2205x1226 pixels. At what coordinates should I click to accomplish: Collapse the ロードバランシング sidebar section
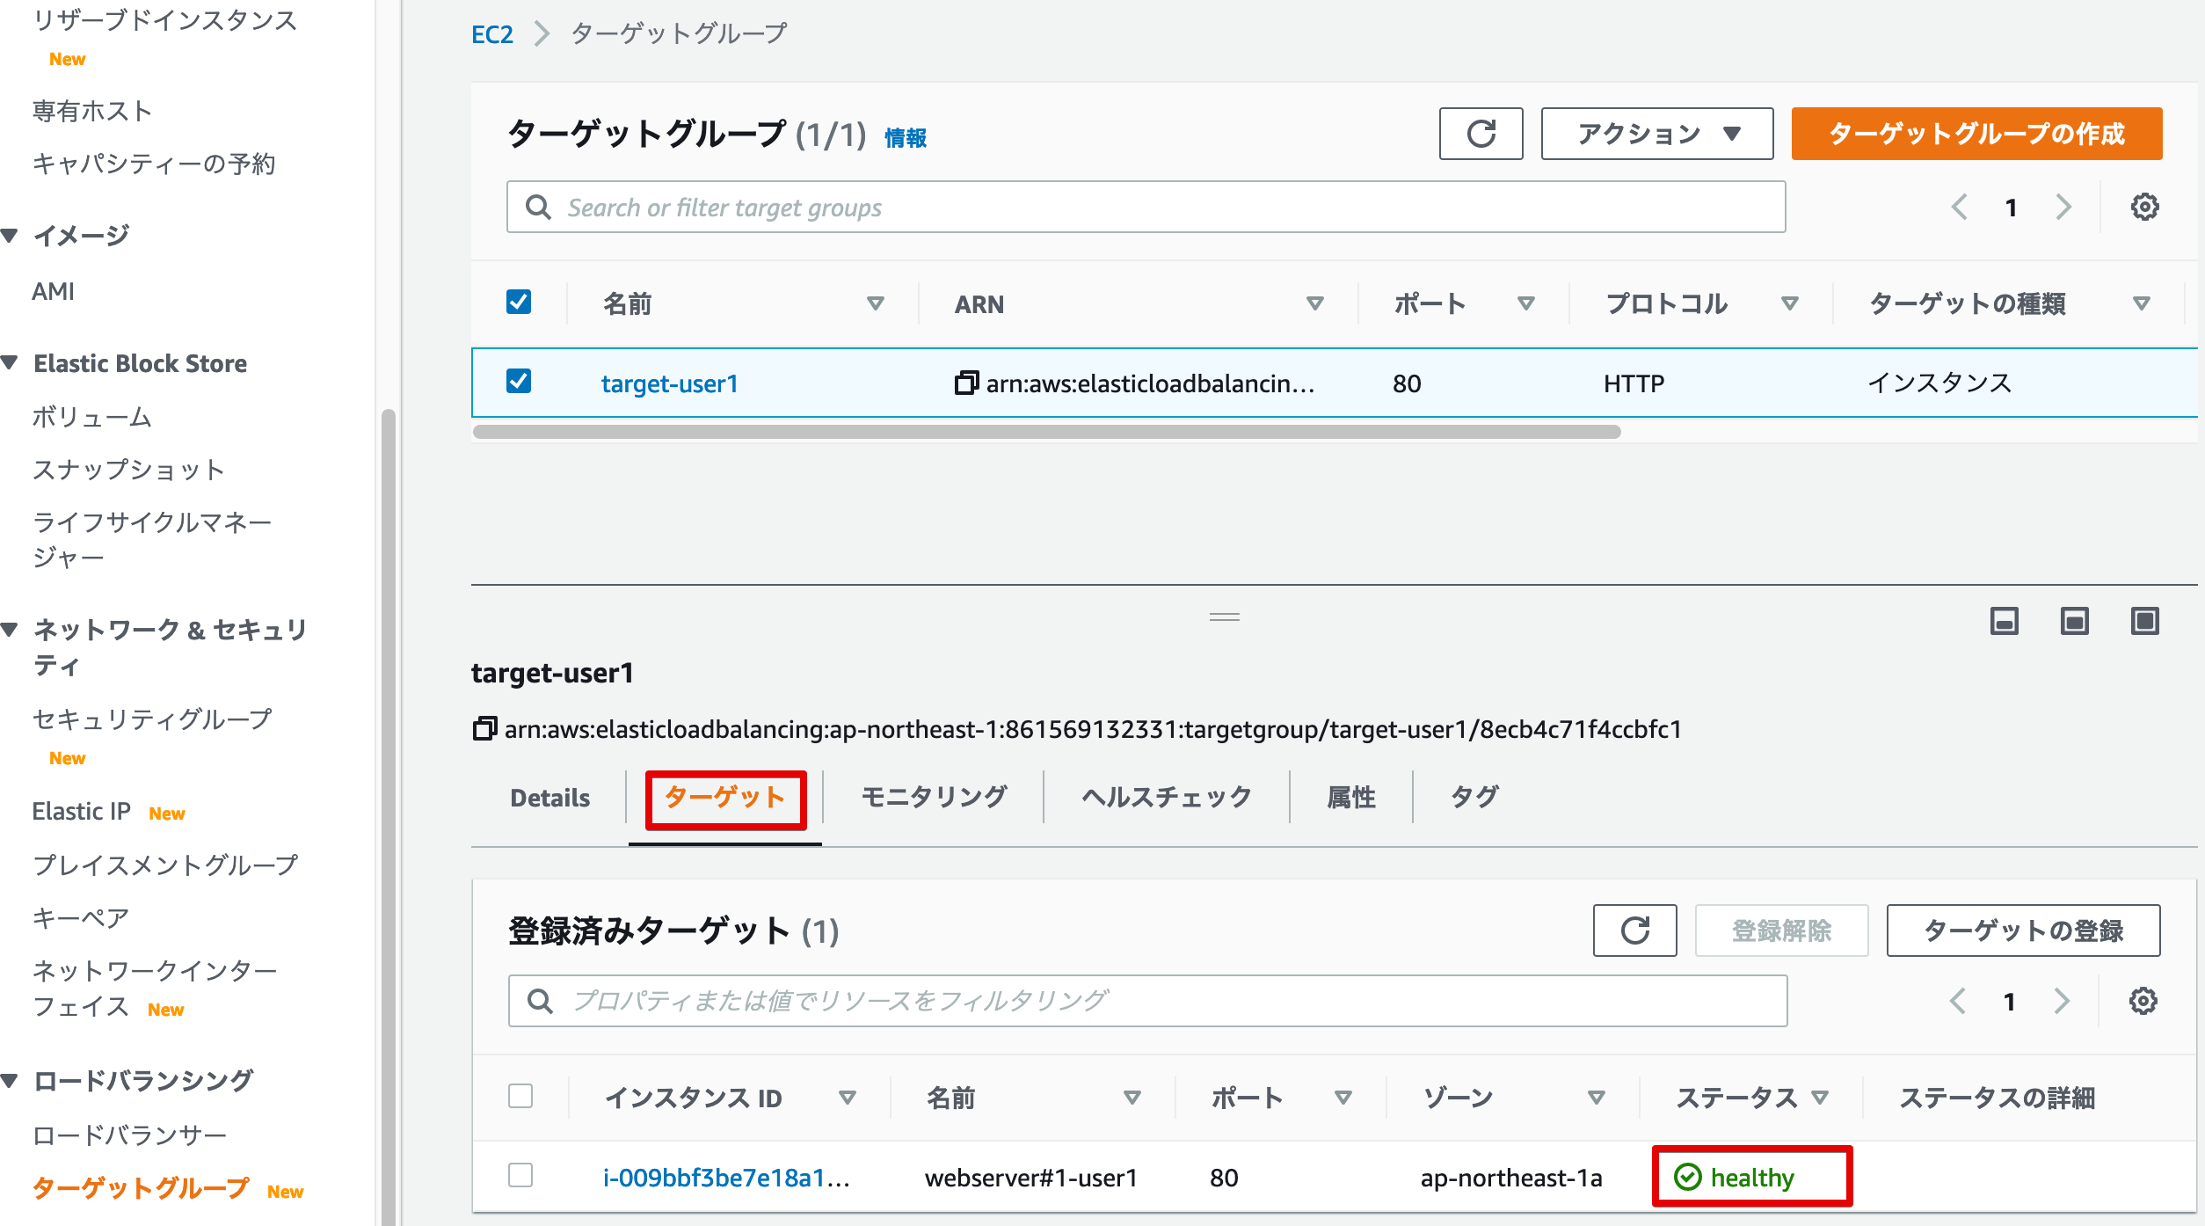coord(10,1081)
